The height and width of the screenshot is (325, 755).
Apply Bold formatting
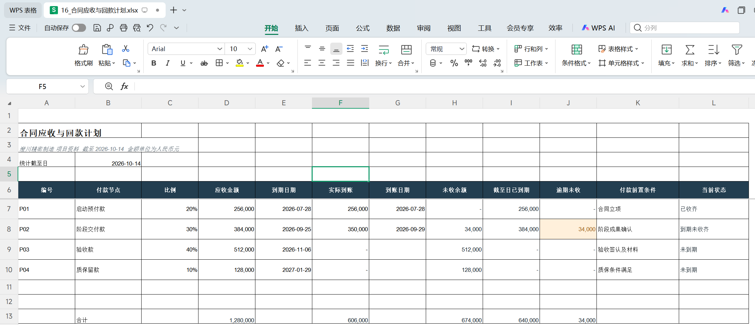pos(154,63)
